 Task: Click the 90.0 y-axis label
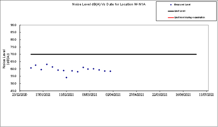pyautogui.click(x=14, y=25)
